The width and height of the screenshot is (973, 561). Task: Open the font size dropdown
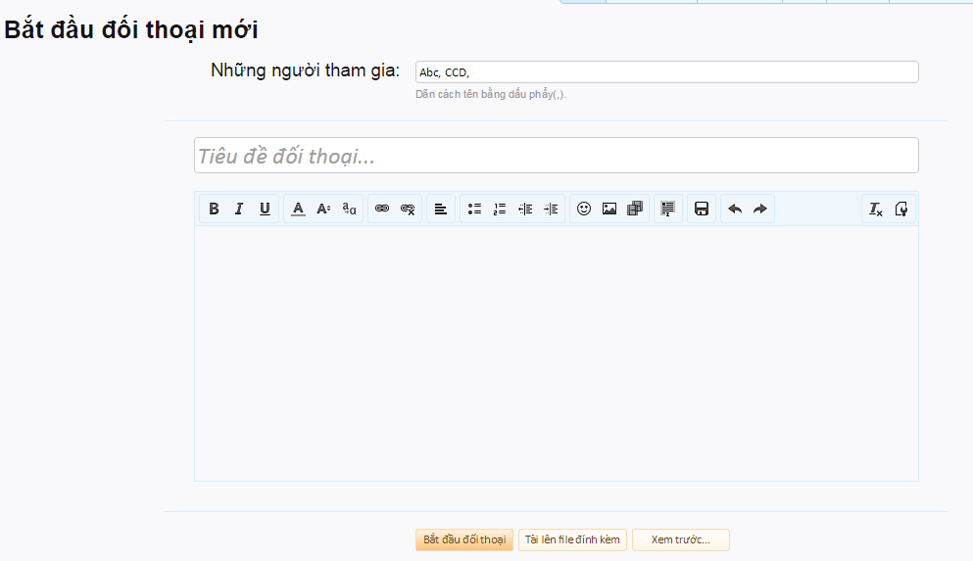coord(323,209)
